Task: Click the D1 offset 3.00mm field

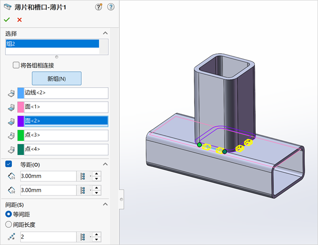Action: pos(48,176)
